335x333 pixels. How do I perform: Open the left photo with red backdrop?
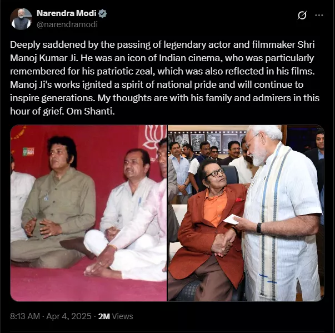click(x=88, y=213)
